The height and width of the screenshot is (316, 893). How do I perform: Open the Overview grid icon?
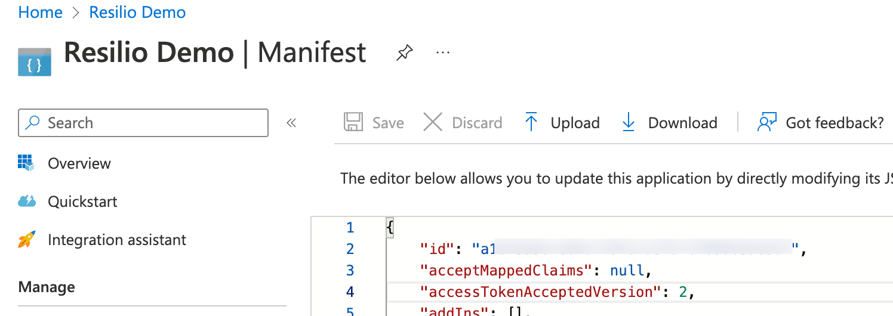point(26,163)
